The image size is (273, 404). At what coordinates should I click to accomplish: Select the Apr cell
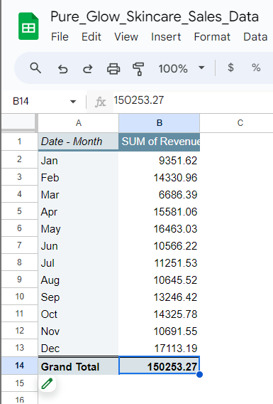pos(78,211)
